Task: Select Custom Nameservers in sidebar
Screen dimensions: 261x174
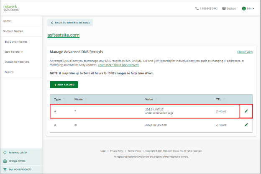Action: (17, 62)
